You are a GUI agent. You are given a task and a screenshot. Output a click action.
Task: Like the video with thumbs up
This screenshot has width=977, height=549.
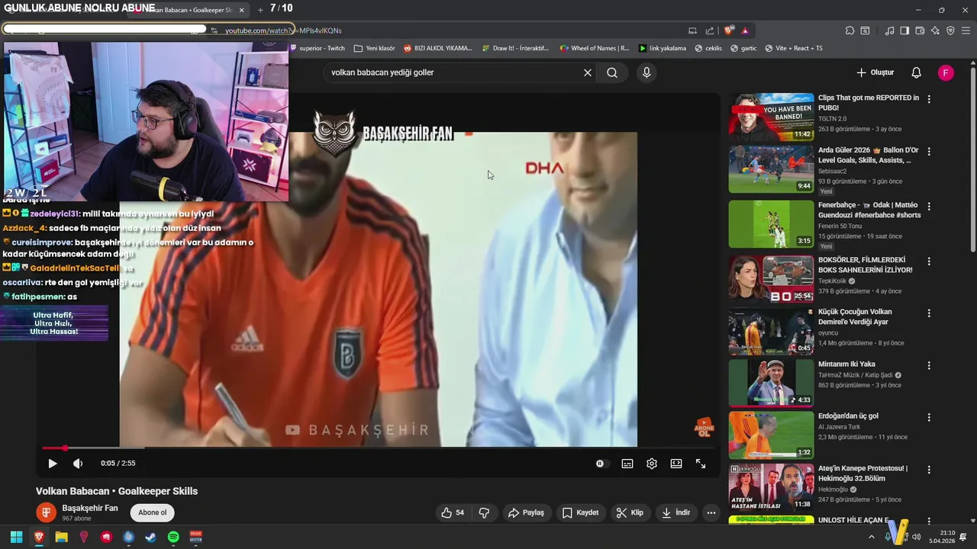pos(453,512)
